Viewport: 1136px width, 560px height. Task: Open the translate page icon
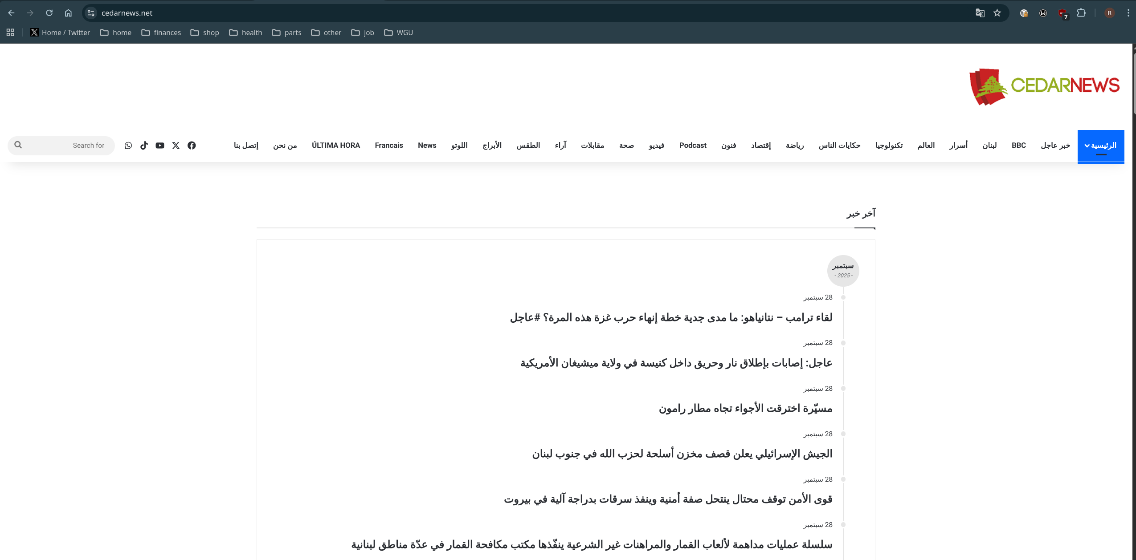980,13
